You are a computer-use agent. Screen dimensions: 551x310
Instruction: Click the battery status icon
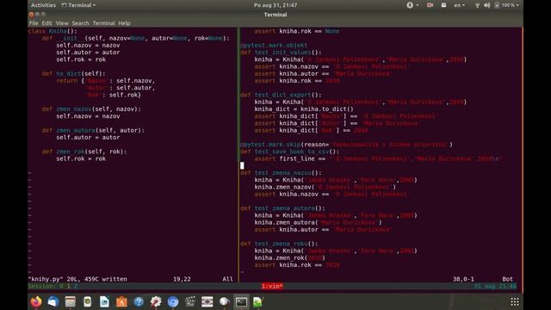(497, 5)
